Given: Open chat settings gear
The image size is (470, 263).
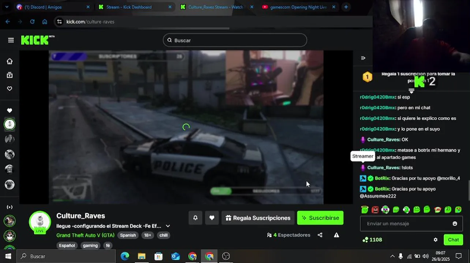Looking at the screenshot, I should click(435, 240).
